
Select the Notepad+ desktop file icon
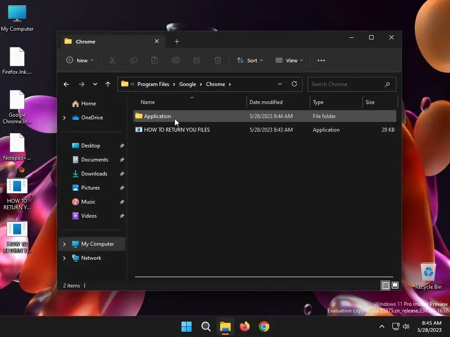coord(17,147)
